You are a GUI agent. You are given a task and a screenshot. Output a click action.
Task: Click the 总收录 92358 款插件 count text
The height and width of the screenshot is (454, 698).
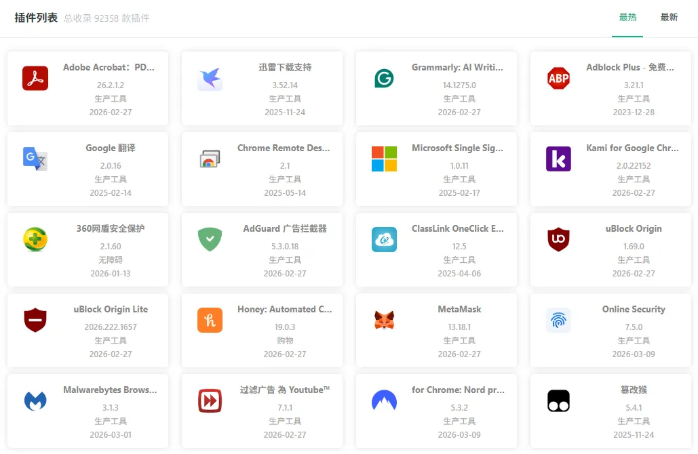pos(106,18)
